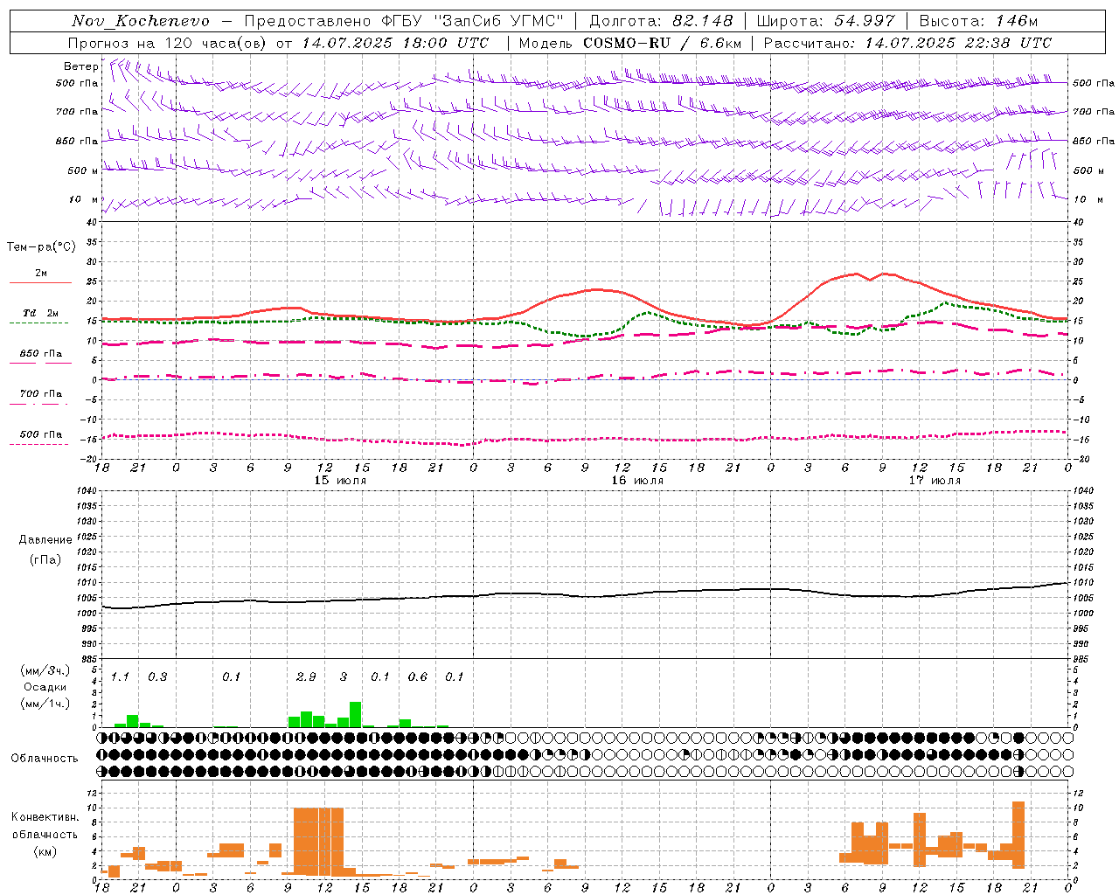1119x895 pixels.
Task: Select the longitude value Долгота: 82.148
Action: point(661,21)
